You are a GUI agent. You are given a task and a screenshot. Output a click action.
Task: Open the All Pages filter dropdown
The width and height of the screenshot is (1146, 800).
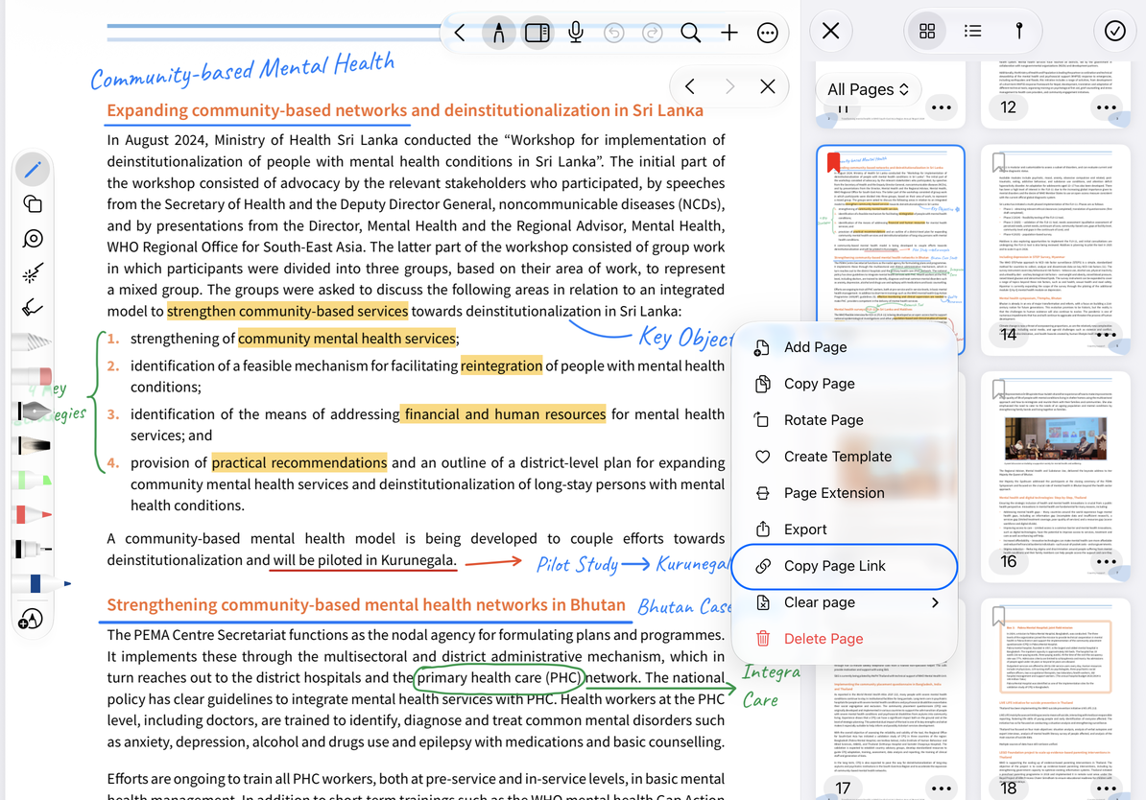point(869,89)
